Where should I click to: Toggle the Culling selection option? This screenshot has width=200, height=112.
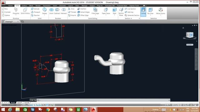pyautogui.click(x=143, y=12)
